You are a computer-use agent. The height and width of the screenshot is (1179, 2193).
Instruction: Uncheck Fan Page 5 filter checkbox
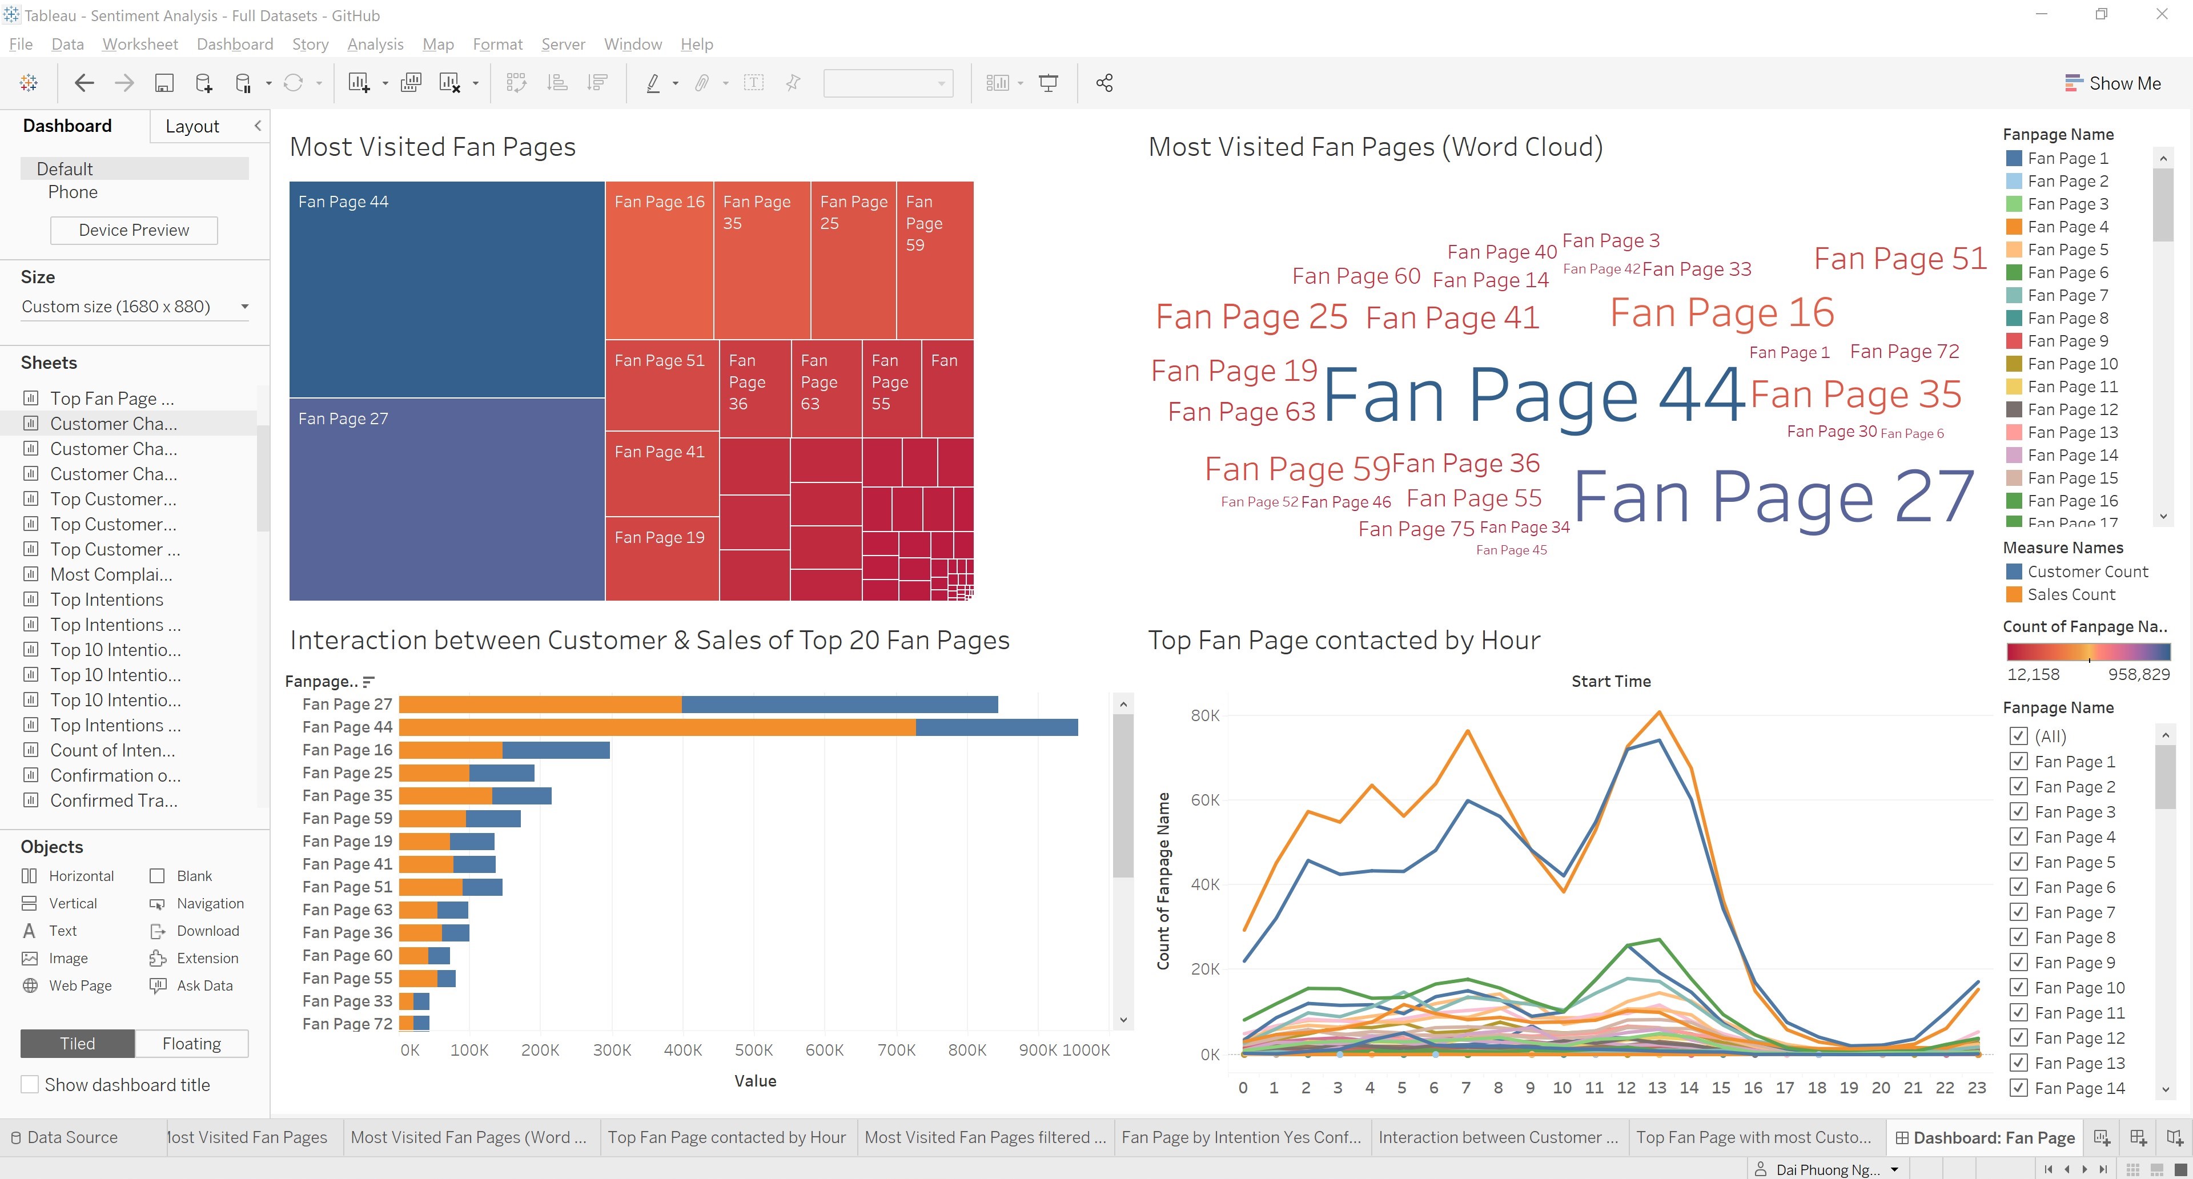point(2018,862)
